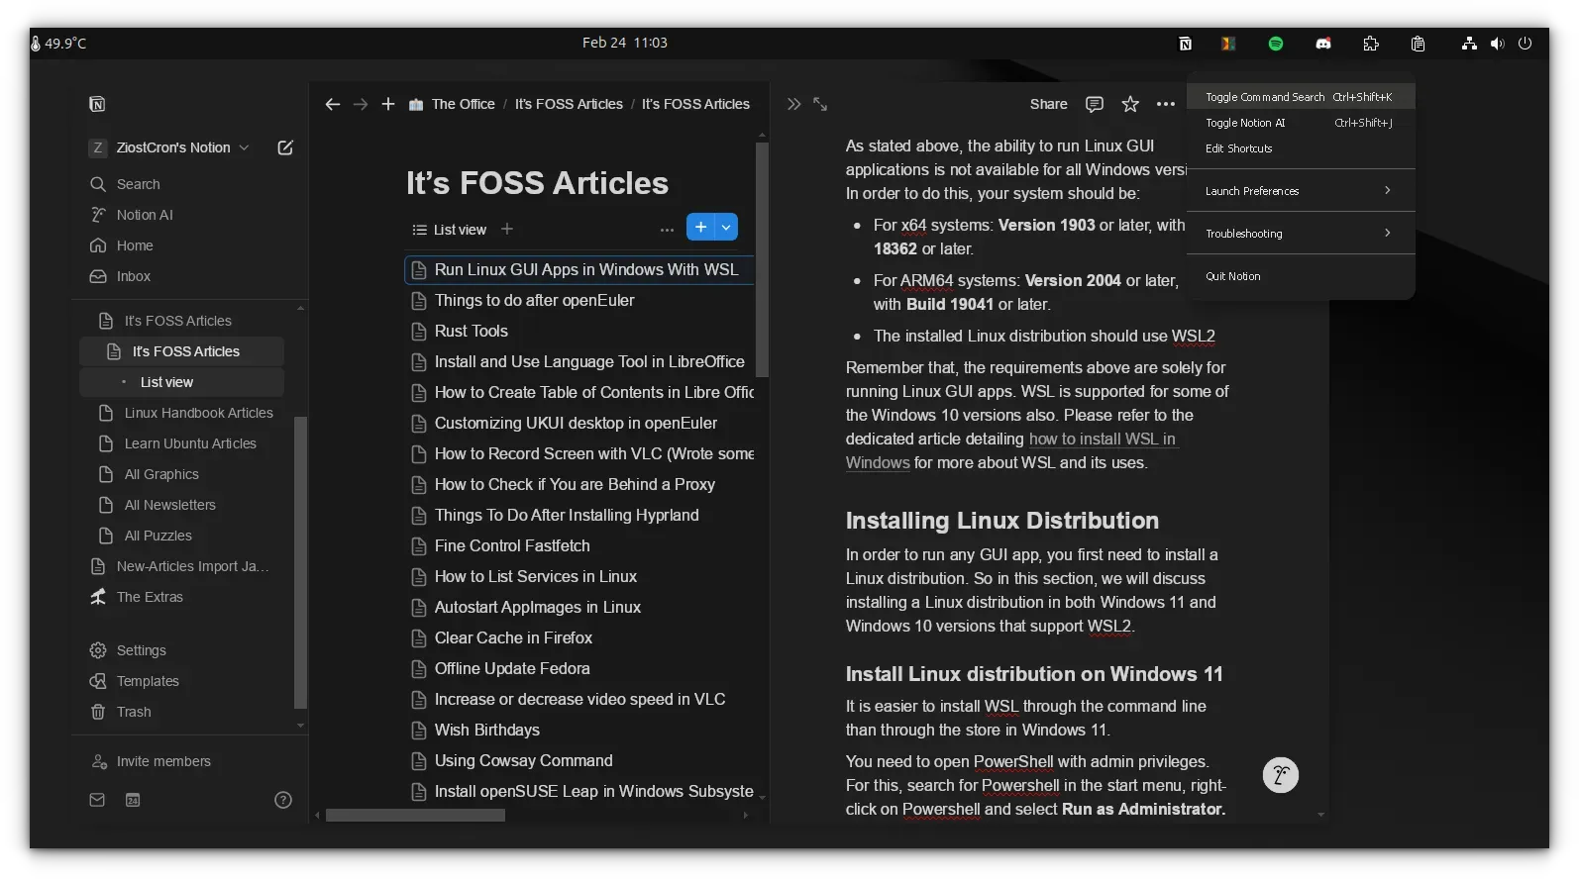This screenshot has width=1579, height=880.
Task: Open All Puzzles page in sidebar
Action: coord(158,536)
